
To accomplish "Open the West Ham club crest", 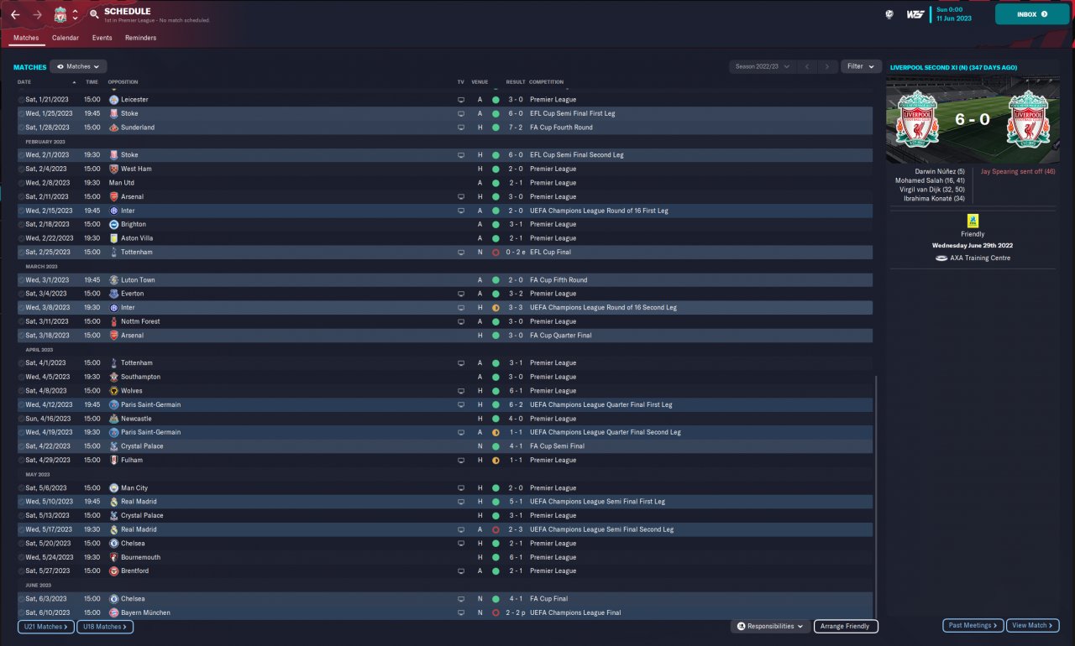I will coord(114,169).
